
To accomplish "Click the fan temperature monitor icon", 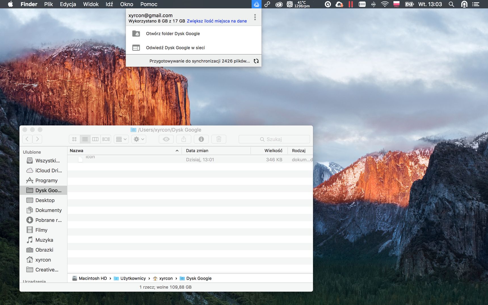I will pos(298,4).
